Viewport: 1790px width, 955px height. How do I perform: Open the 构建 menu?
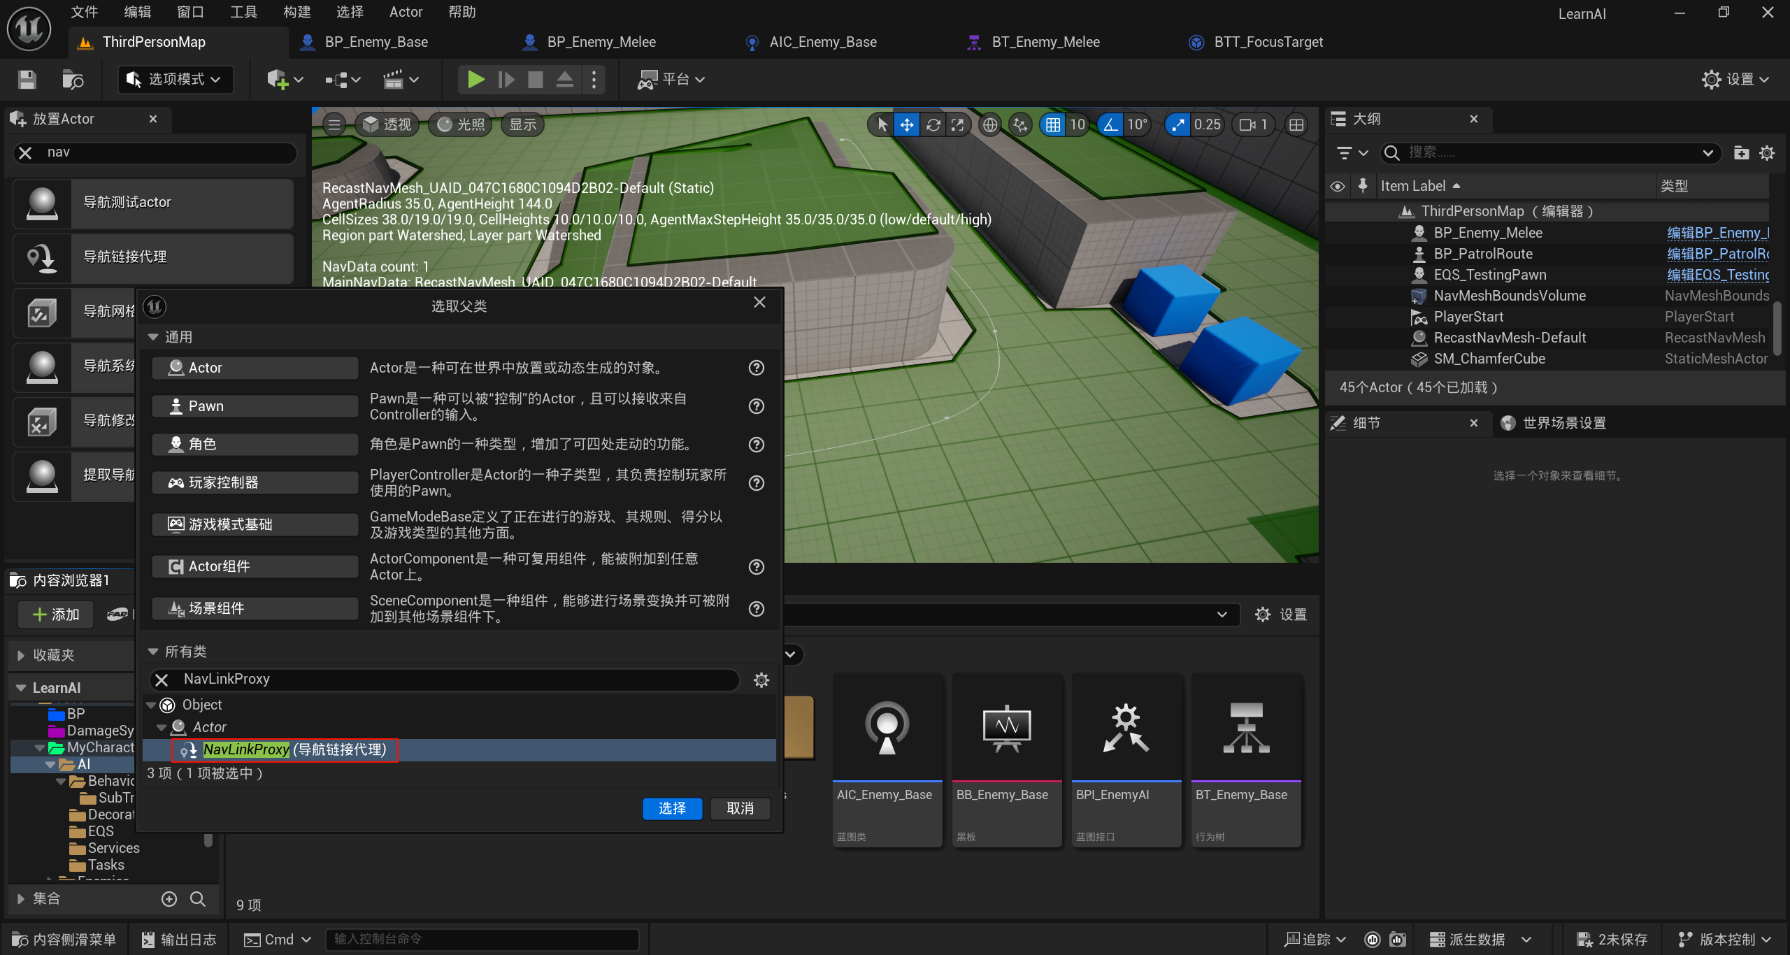point(296,12)
